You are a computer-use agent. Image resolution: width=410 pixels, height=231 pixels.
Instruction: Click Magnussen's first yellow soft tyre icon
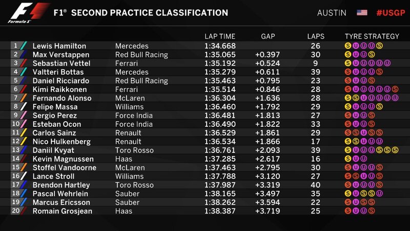click(348, 159)
